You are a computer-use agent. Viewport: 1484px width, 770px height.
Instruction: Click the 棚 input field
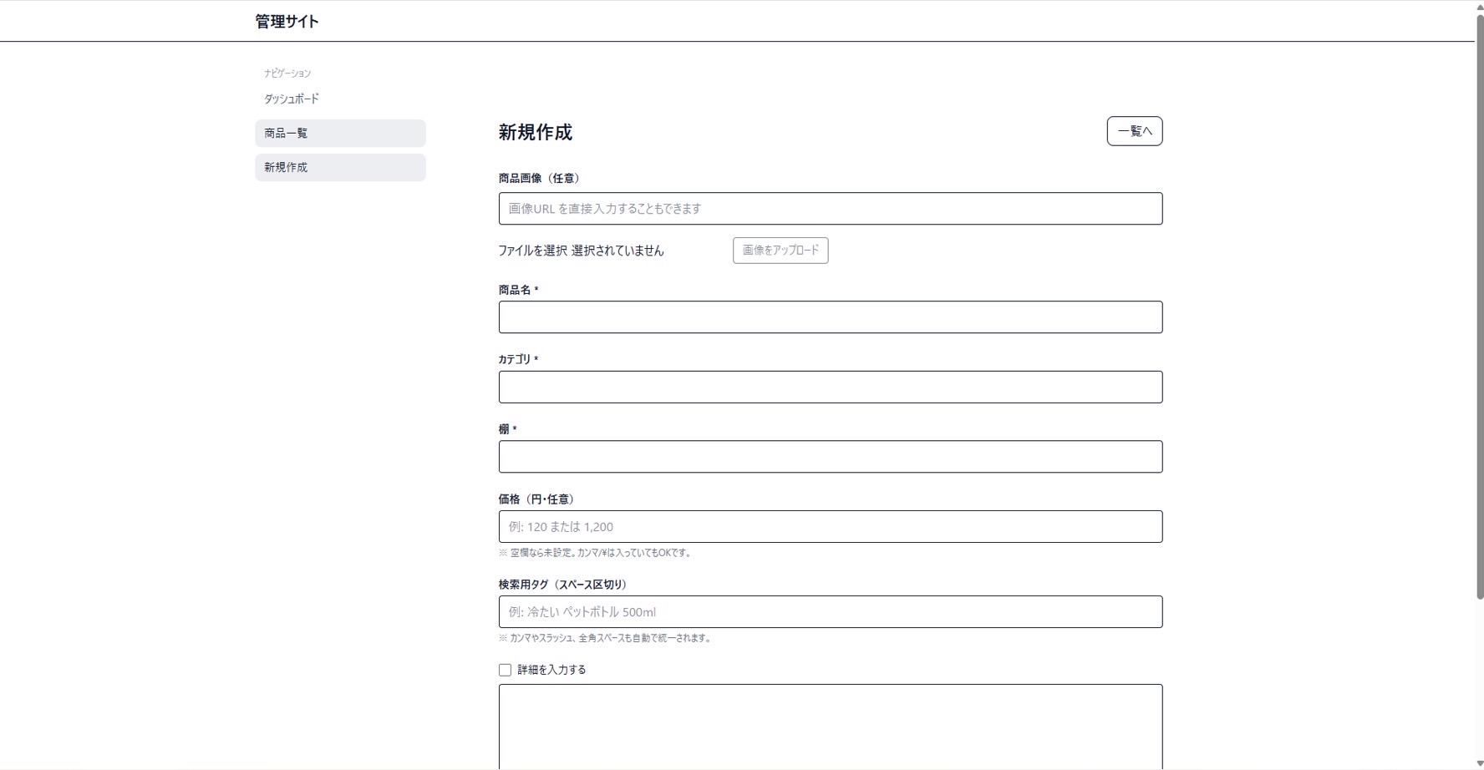830,457
